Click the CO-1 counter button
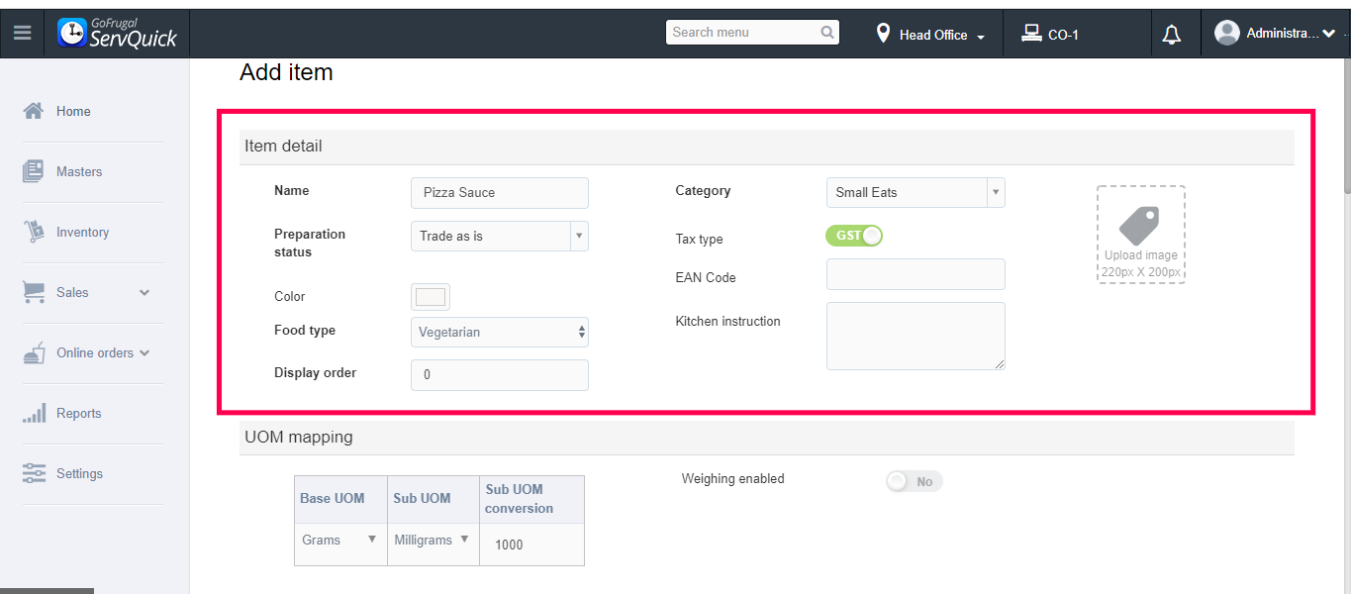 pos(1050,35)
